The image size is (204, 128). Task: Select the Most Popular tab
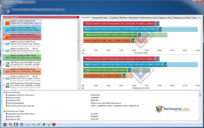coord(134,18)
